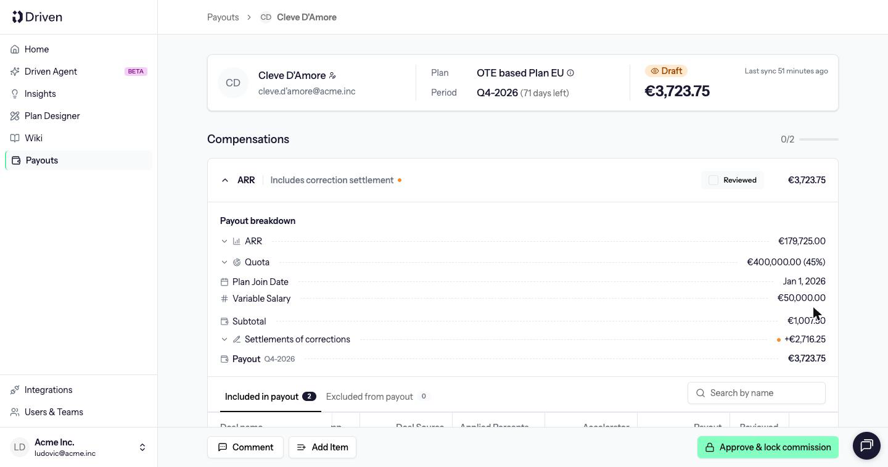Open Driven Agent page
This screenshot has width=888, height=467.
point(79,72)
